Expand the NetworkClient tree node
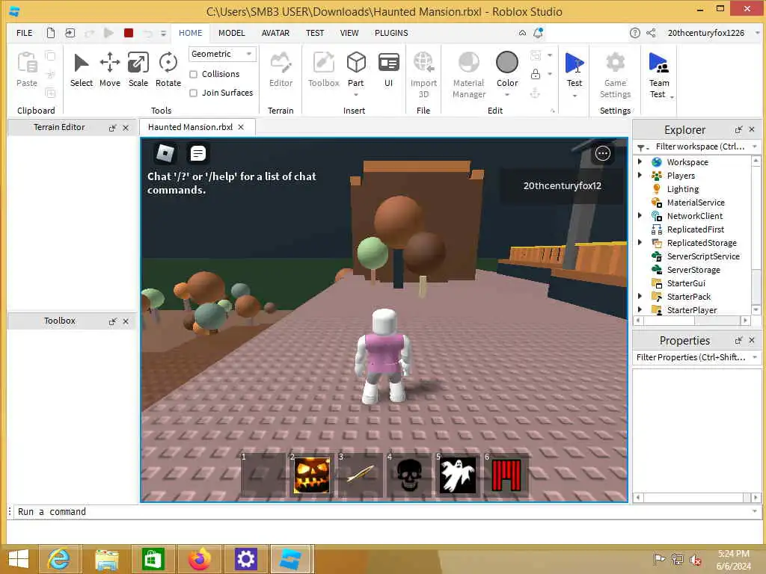 pos(640,216)
